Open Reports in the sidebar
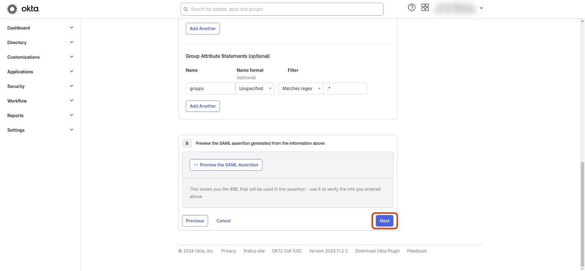Viewport: 585px width, 271px height. tap(16, 116)
